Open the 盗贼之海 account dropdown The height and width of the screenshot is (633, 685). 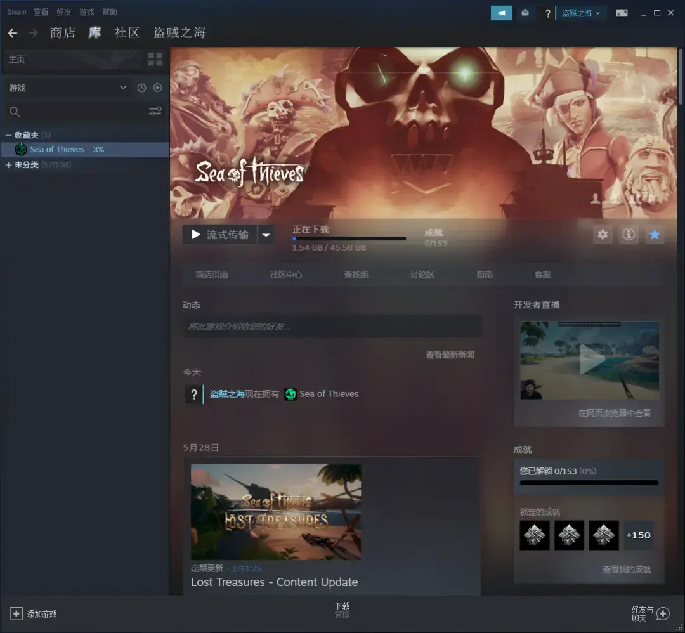click(x=580, y=13)
